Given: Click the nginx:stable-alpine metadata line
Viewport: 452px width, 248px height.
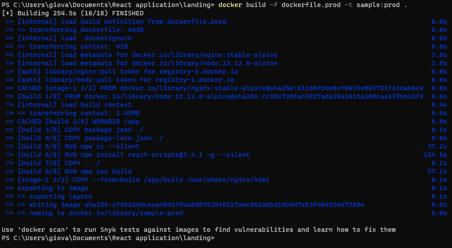Looking at the screenshot, I should tap(141, 55).
